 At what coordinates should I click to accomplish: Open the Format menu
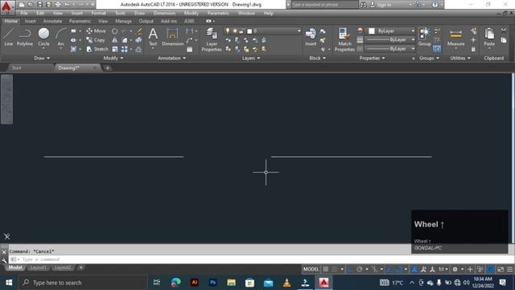98,13
